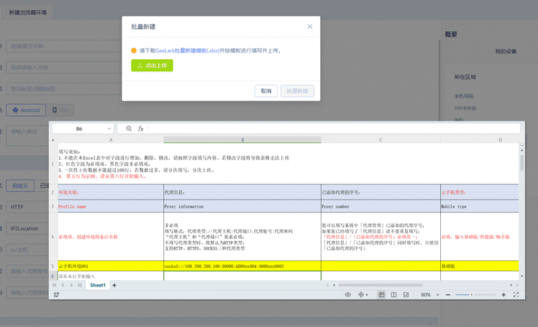
Task: Toggle eye protection mode icon in status bar
Action: (x=348, y=295)
